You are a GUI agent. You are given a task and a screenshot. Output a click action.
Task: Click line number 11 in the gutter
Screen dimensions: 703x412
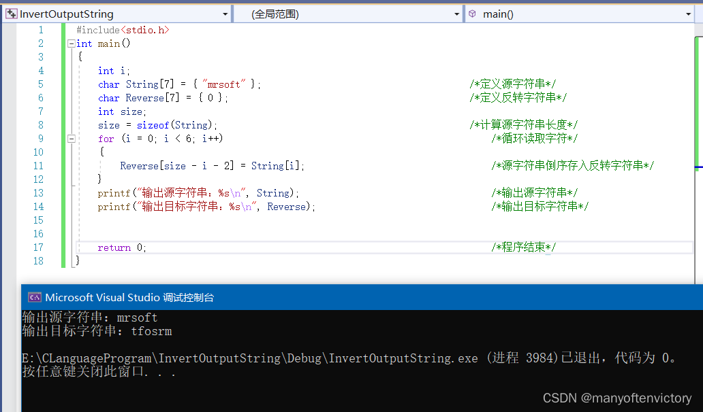tap(39, 165)
